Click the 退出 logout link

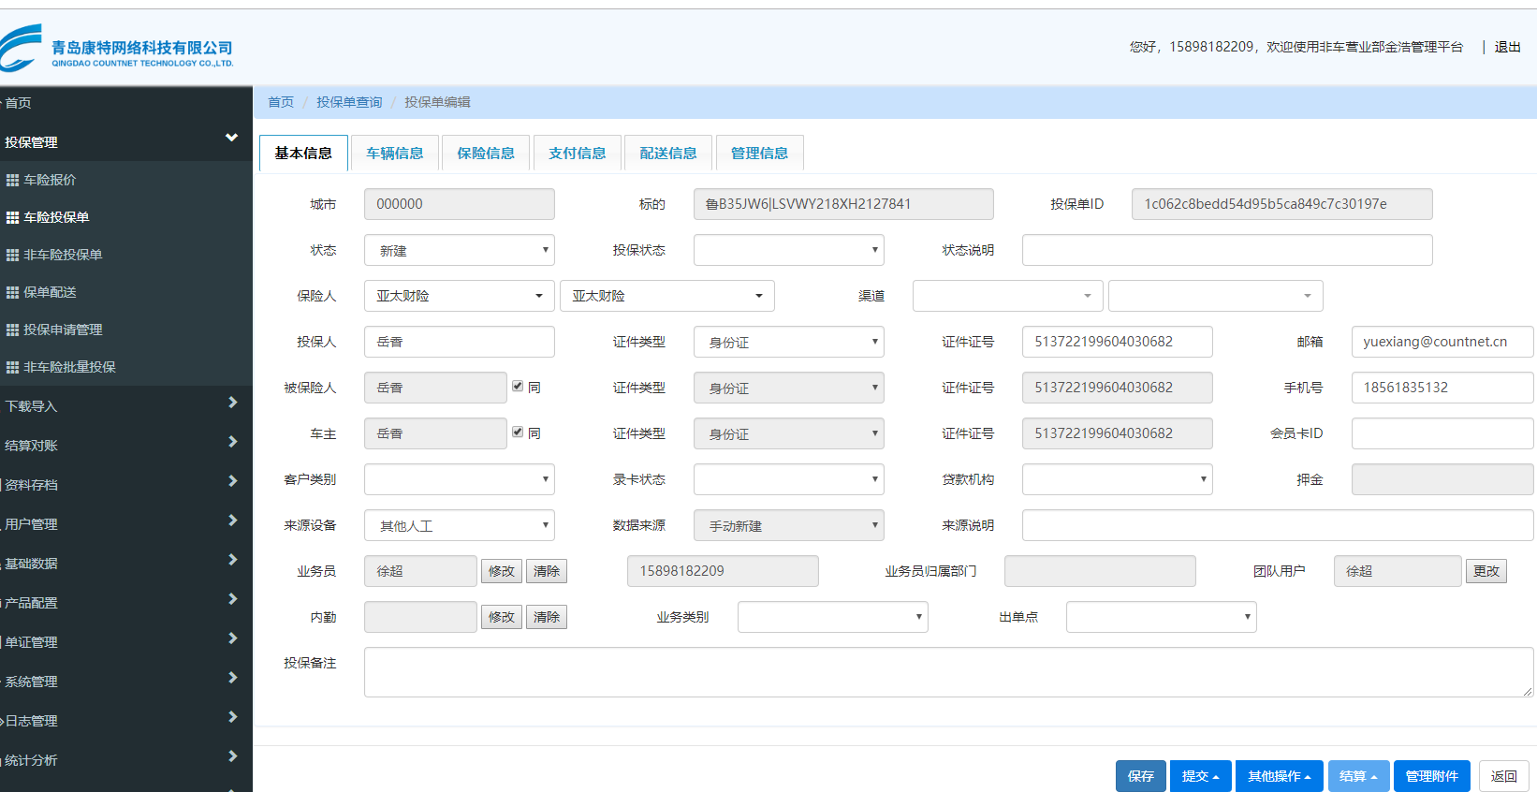1507,47
